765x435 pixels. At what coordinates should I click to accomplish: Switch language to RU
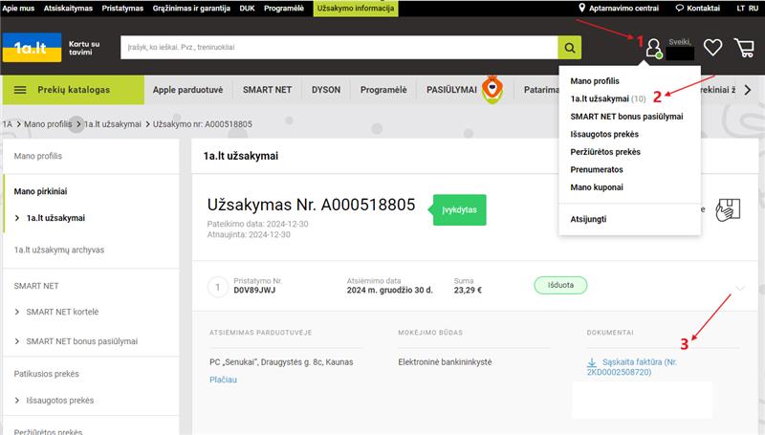pos(754,9)
